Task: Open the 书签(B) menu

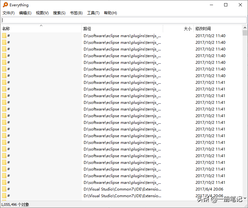Action: (76, 13)
